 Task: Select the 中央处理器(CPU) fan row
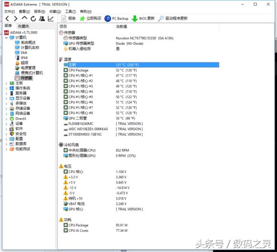pyautogui.click(x=141, y=151)
